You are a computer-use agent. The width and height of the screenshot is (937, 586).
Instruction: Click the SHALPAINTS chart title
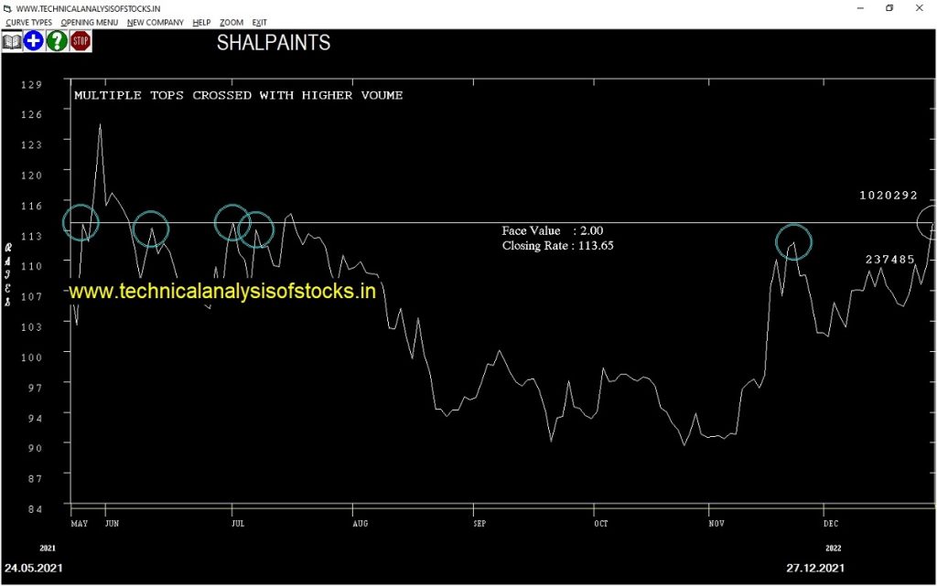pos(274,43)
